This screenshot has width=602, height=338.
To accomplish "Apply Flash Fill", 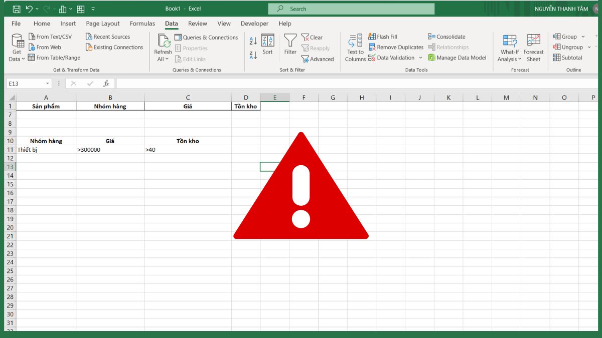I will 383,37.
